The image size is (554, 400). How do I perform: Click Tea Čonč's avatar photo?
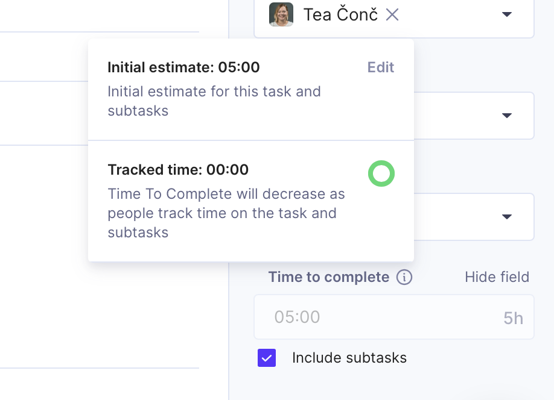(x=281, y=14)
